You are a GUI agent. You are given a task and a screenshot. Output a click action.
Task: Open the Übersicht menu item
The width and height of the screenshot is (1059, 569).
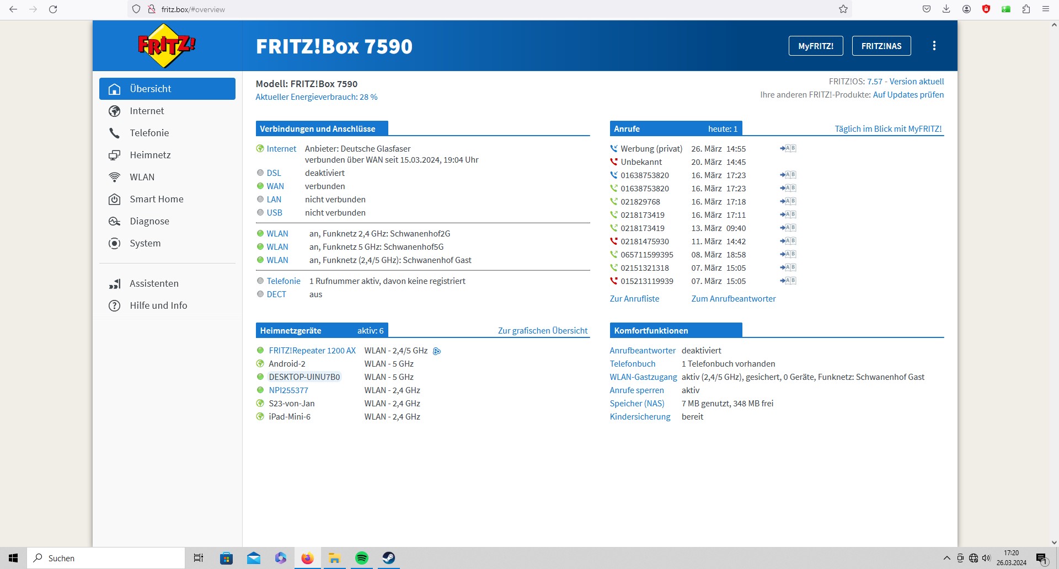pyautogui.click(x=167, y=89)
